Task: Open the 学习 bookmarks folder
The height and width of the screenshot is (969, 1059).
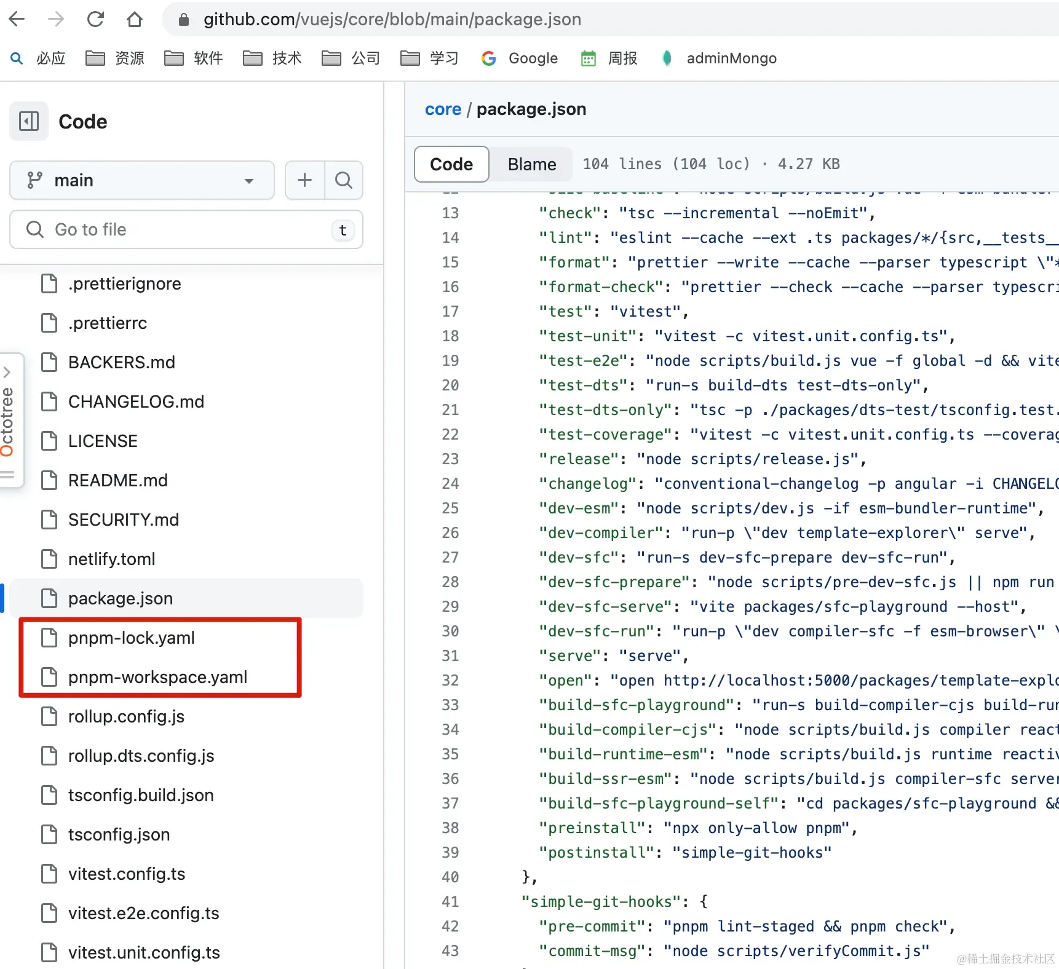Action: [430, 58]
